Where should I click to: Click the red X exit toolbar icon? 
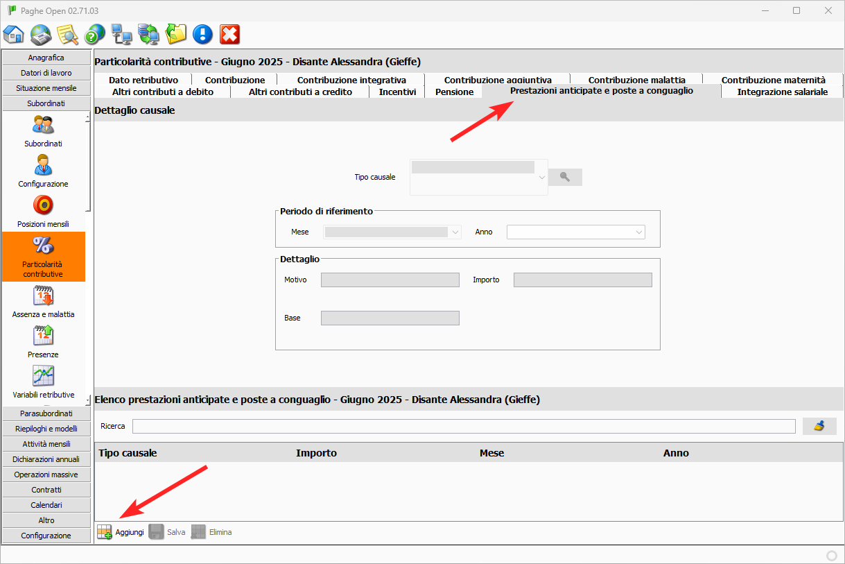(229, 34)
